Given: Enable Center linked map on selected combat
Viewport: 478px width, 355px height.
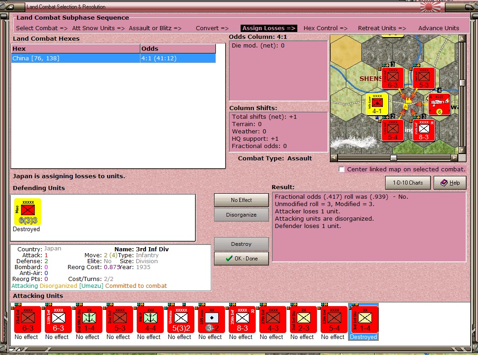Looking at the screenshot, I should click(342, 170).
